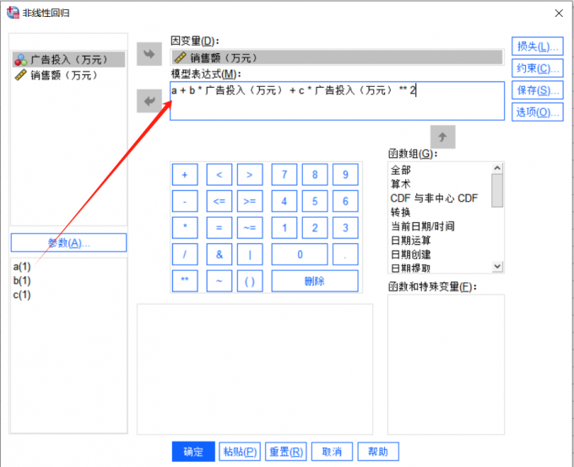Click the function group scrollbar thumb

[x=496, y=191]
